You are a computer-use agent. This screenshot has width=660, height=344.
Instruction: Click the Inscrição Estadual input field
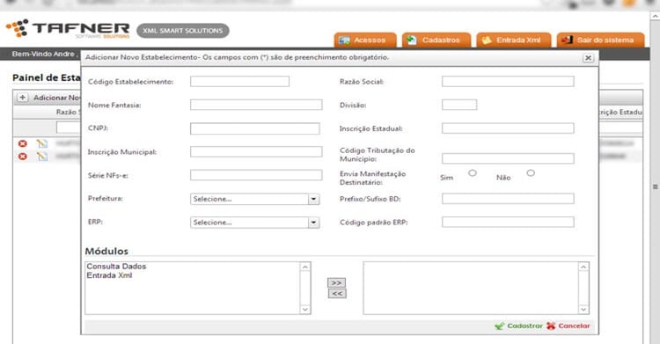508,128
